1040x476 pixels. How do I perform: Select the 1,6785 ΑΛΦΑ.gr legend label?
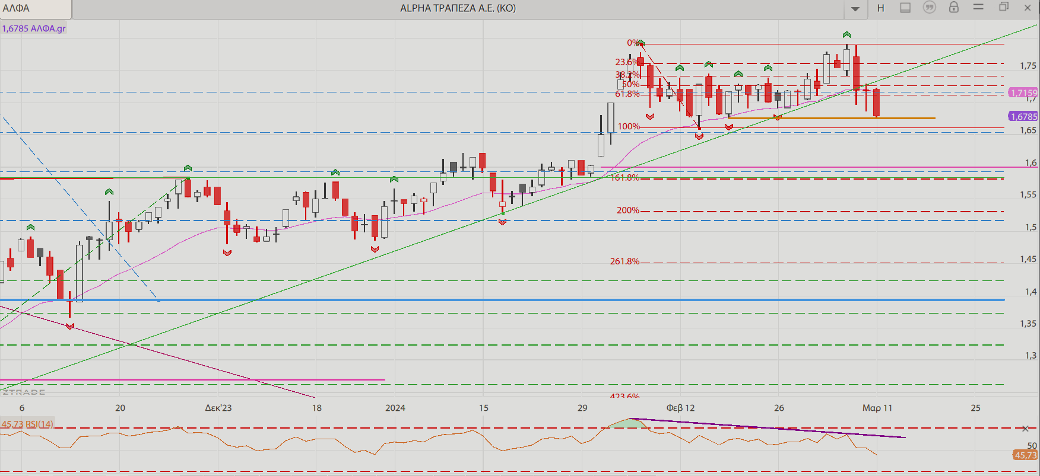pos(34,28)
